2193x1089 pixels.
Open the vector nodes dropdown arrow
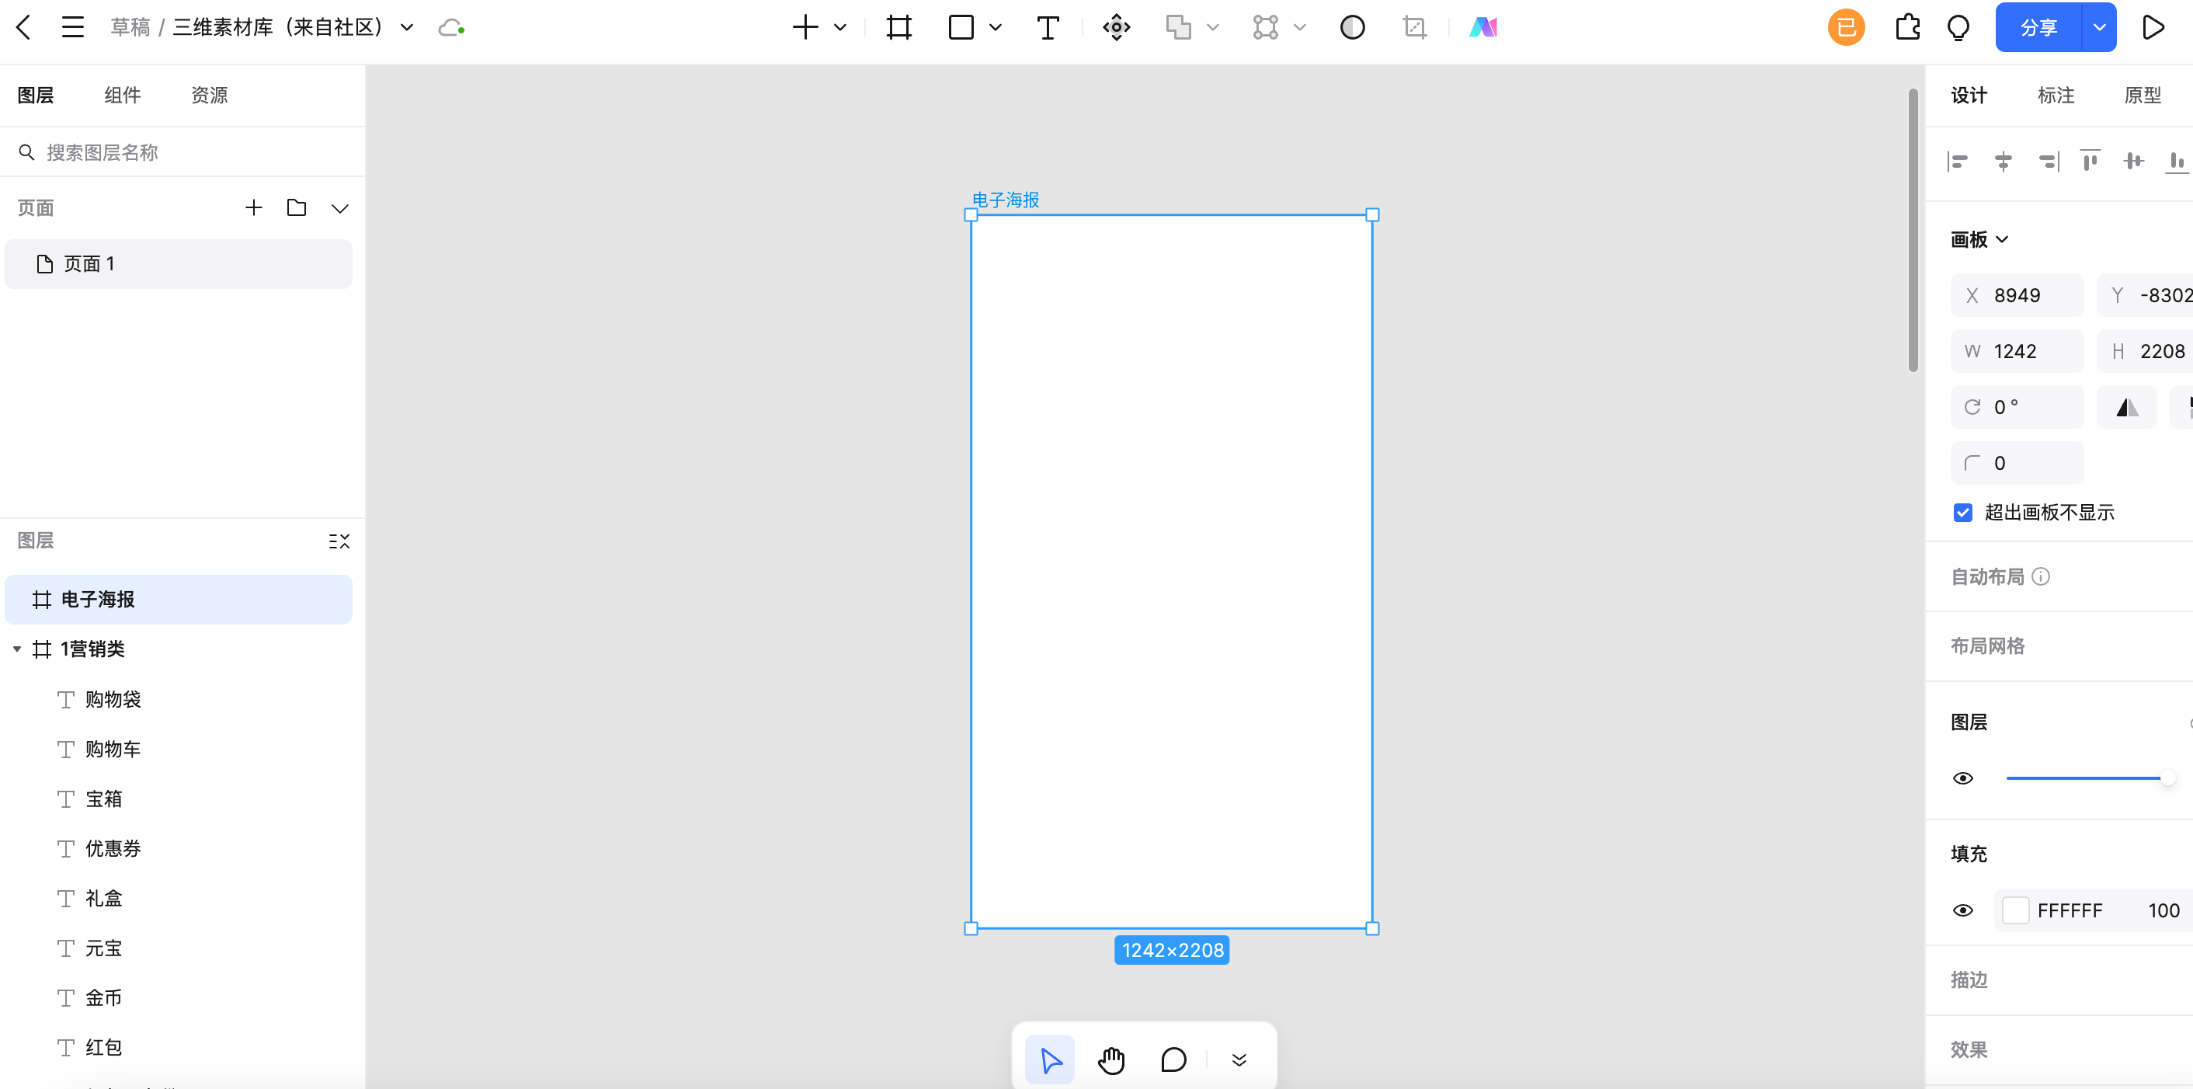1300,27
